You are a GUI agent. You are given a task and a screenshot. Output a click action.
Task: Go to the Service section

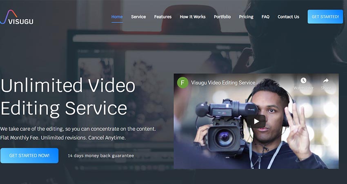(138, 17)
